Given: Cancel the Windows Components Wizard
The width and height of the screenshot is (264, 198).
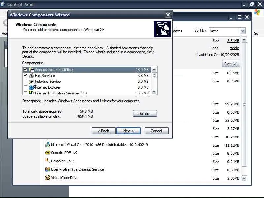Looking at the screenshot, I should pos(156,131).
